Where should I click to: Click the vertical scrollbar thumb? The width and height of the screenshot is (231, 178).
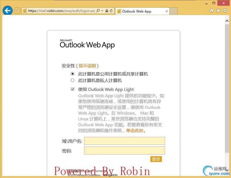(x=227, y=88)
